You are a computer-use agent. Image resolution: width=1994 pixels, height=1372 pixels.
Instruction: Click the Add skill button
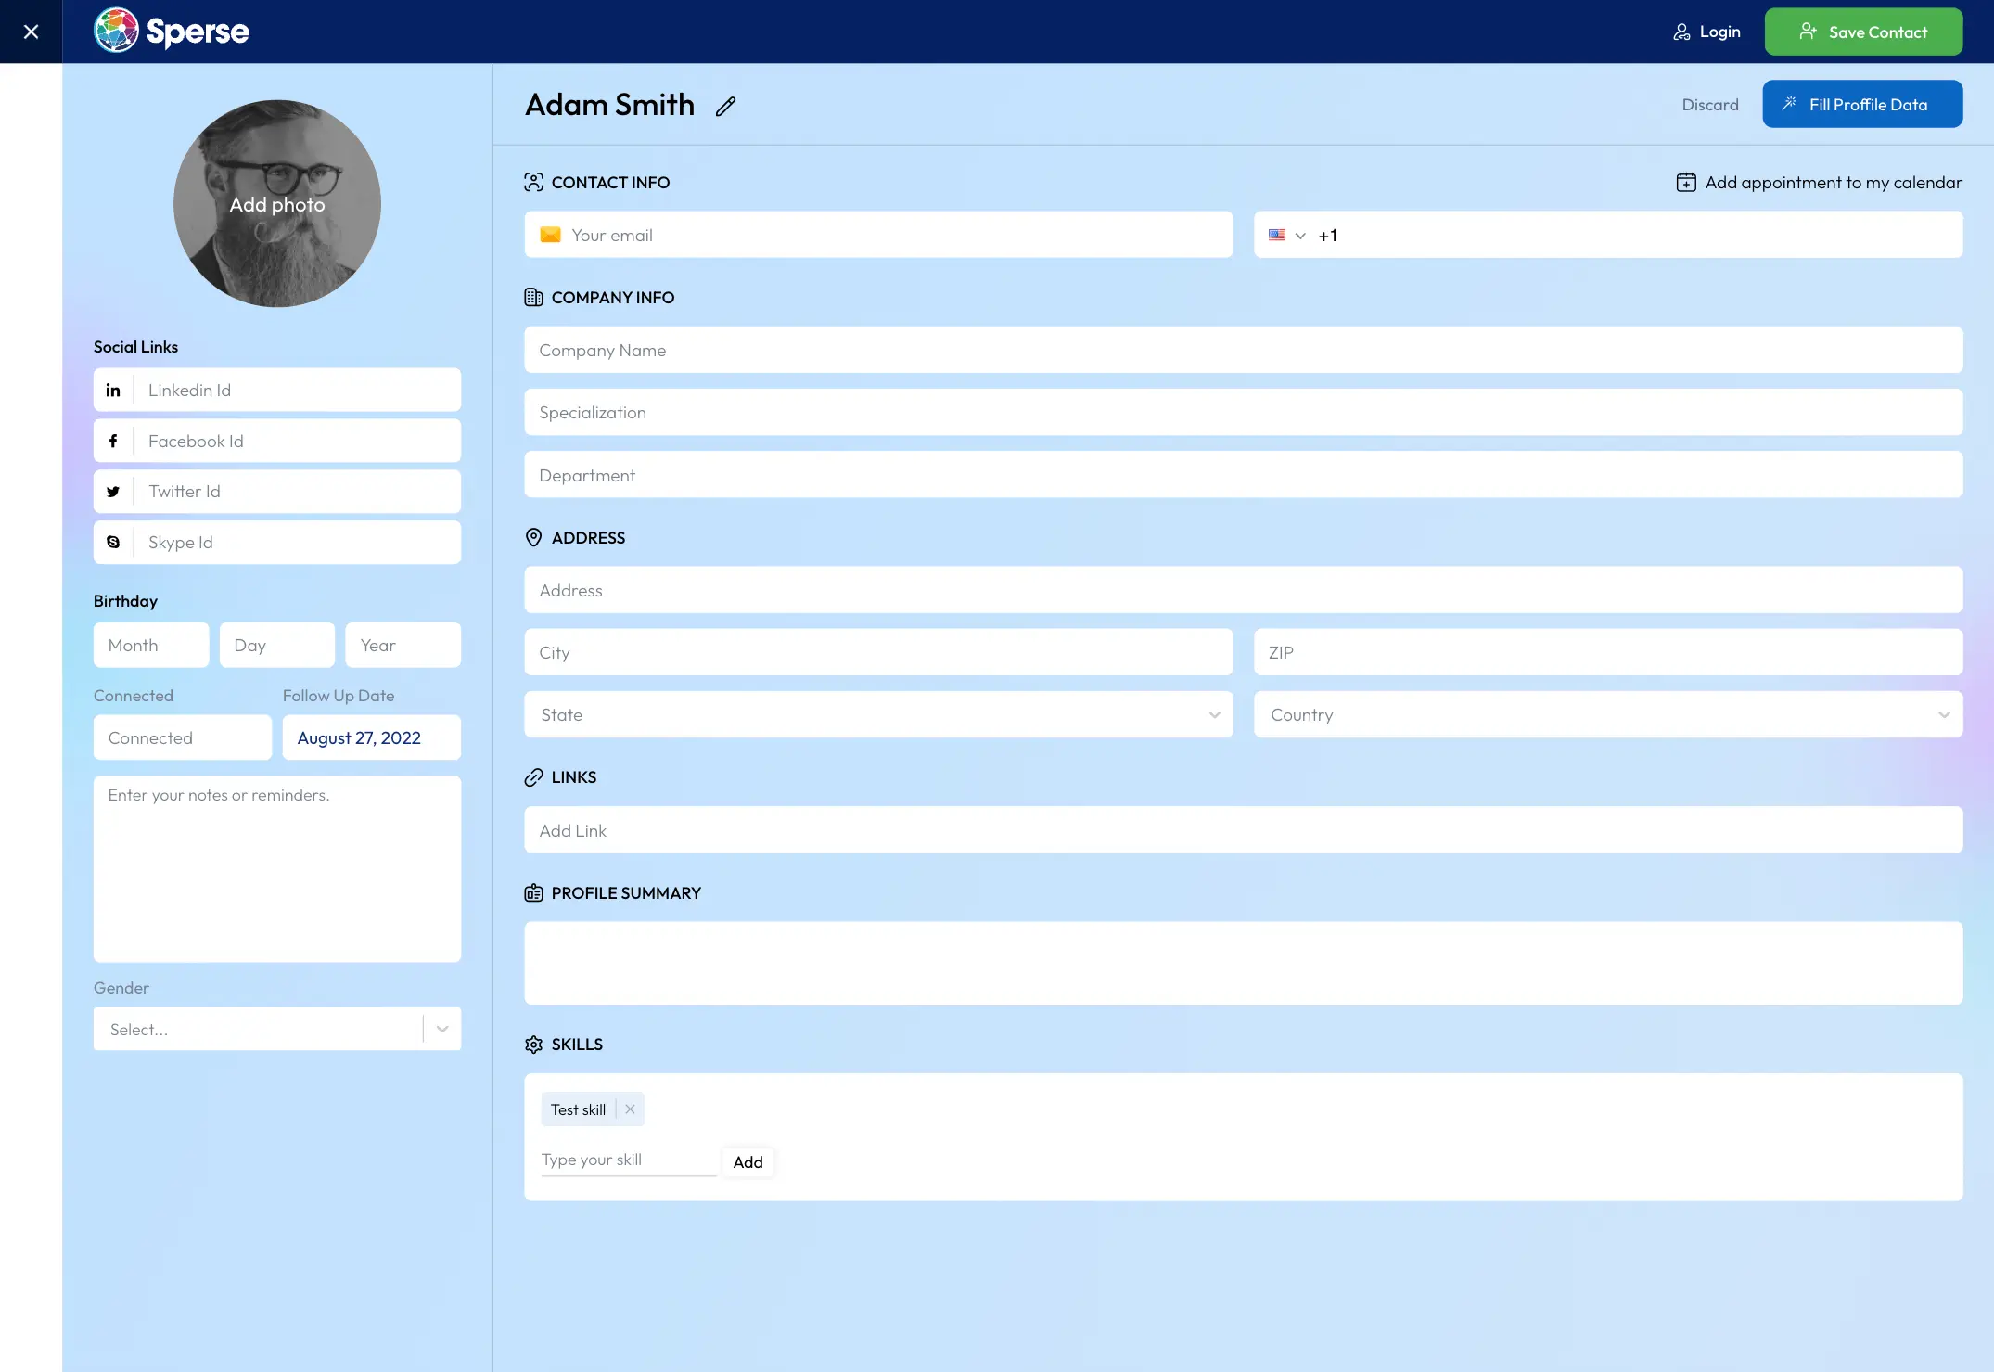[x=748, y=1162]
